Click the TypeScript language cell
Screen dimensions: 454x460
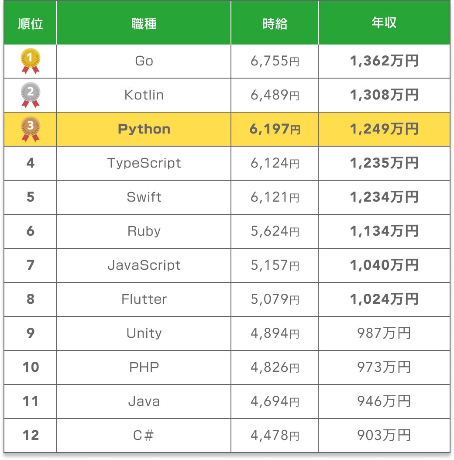(x=144, y=163)
